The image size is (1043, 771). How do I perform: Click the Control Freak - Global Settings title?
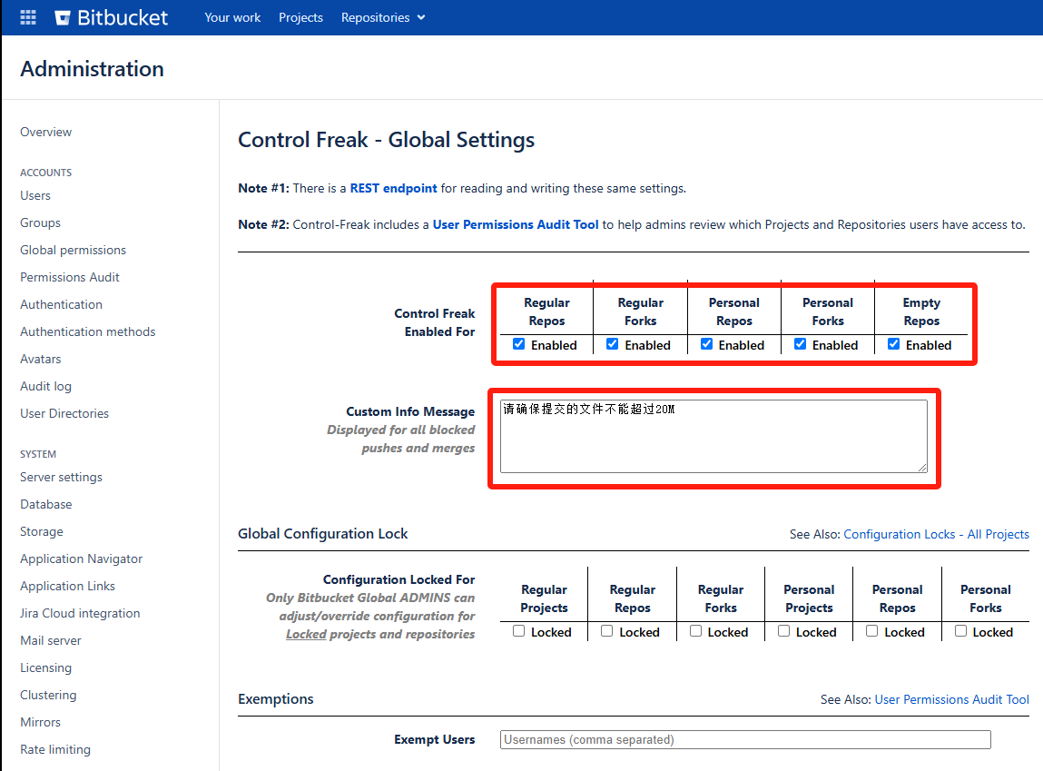(x=387, y=140)
